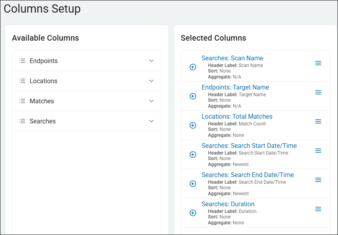The width and height of the screenshot is (338, 235).
Task: Expand the Matches column group
Action: coord(151,101)
